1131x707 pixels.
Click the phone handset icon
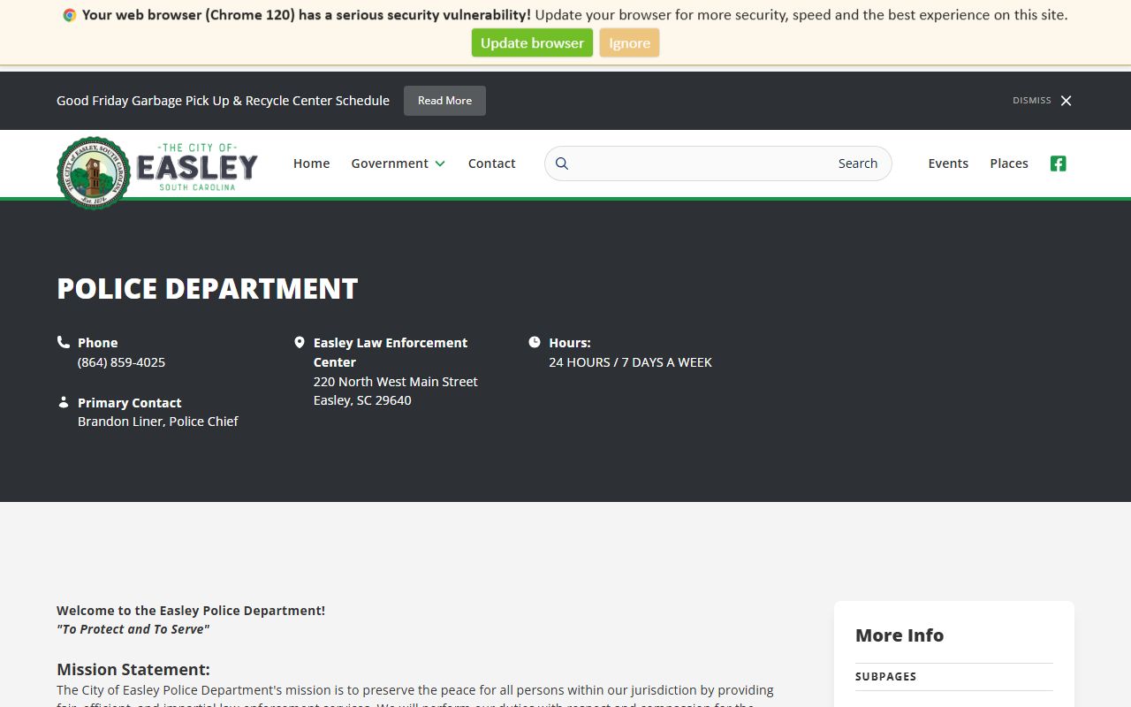(64, 342)
